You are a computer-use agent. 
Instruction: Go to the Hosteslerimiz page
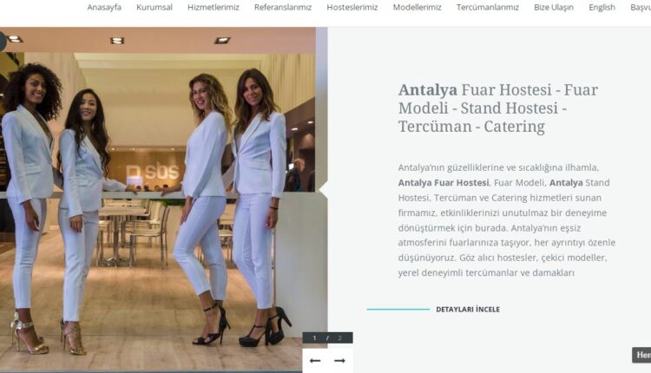pyautogui.click(x=352, y=8)
